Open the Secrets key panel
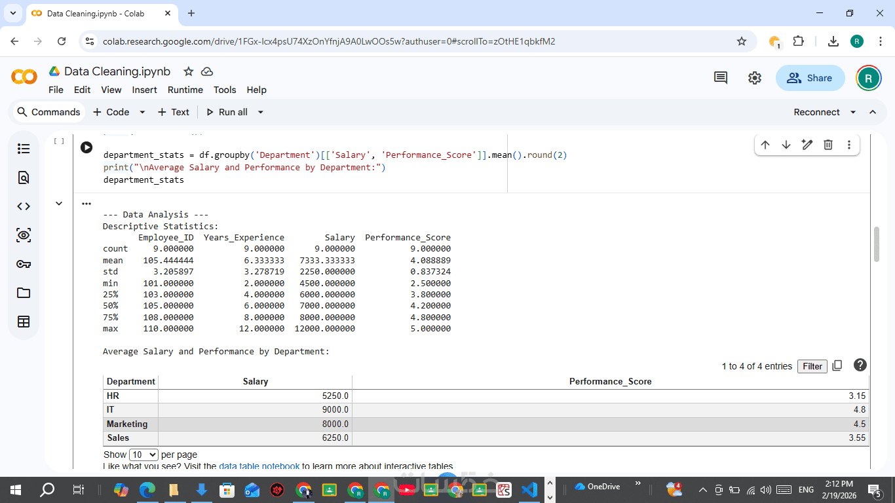The width and height of the screenshot is (895, 503). pyautogui.click(x=24, y=264)
